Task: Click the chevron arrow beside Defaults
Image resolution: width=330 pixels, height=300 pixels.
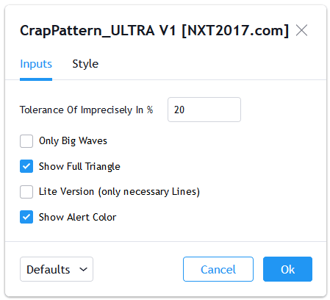Action: (x=83, y=269)
